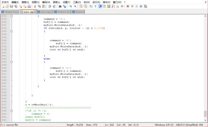
Task: Open Find with the binoculars icon
Action: coord(60,6)
